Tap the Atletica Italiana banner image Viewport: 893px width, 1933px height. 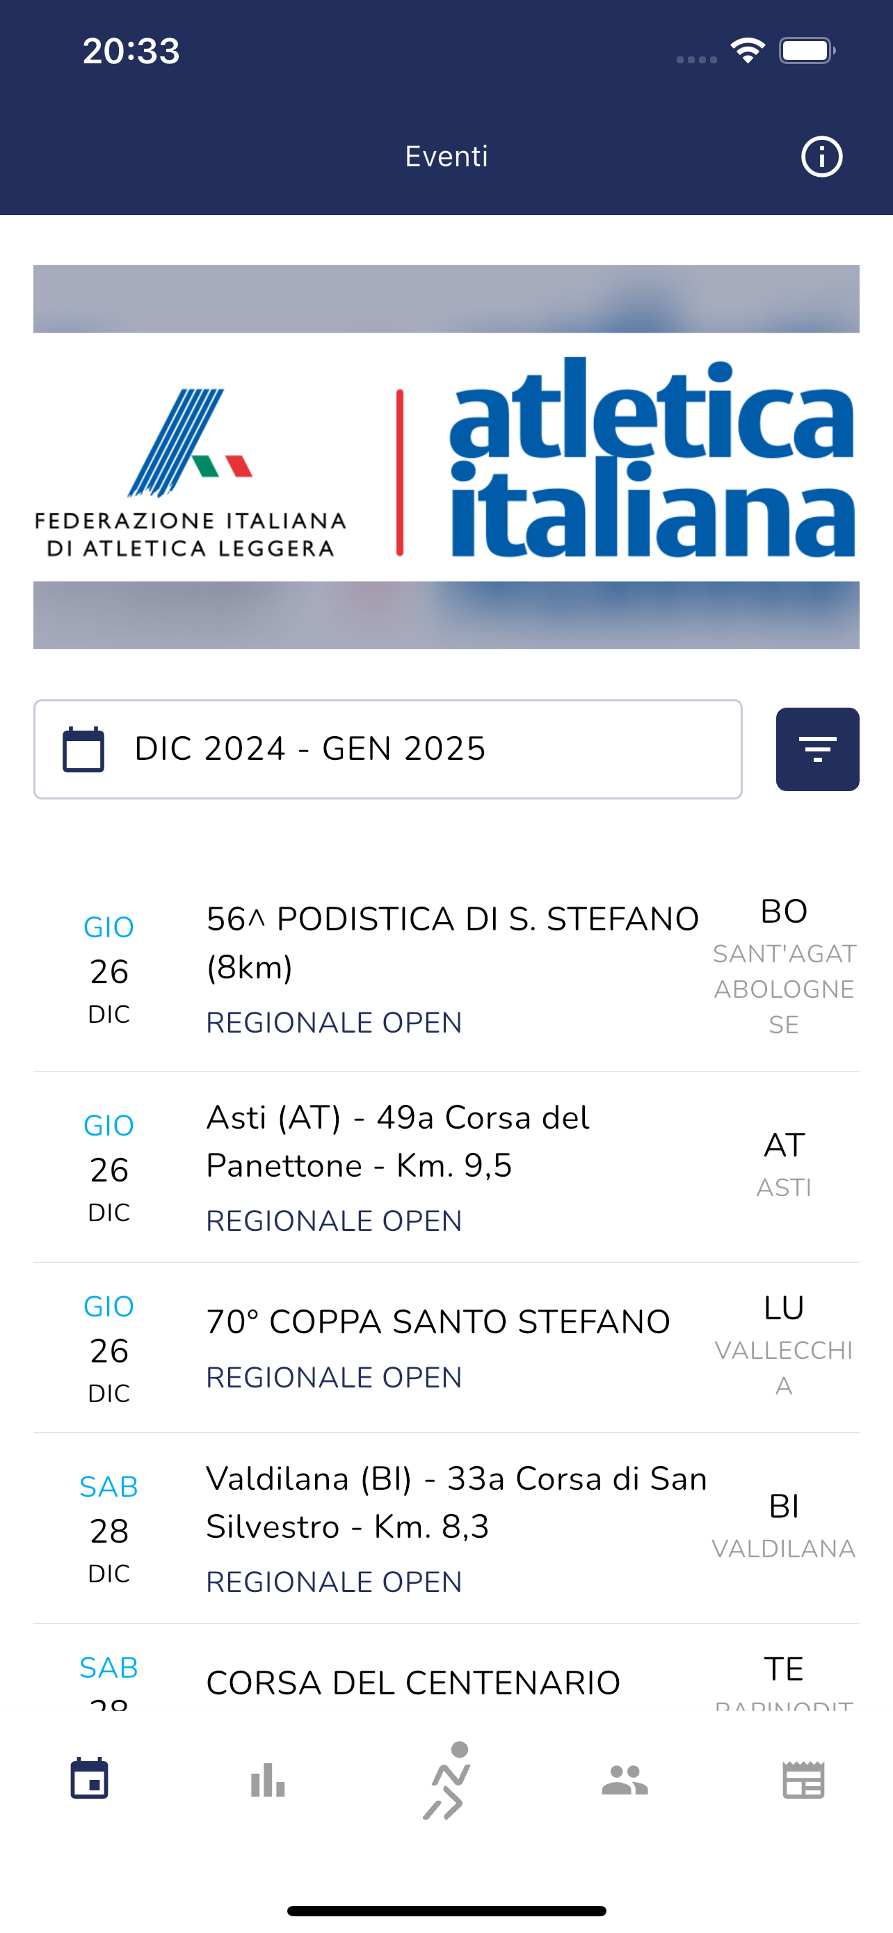(x=446, y=456)
